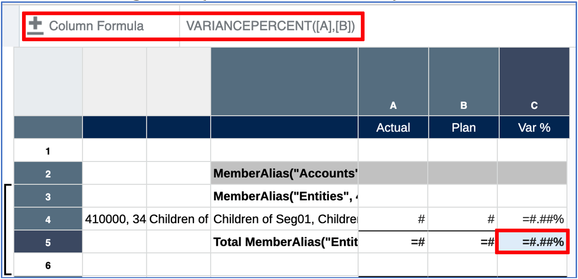Click the Actual heading cell
This screenshot has width=578, height=279.
[x=393, y=128]
